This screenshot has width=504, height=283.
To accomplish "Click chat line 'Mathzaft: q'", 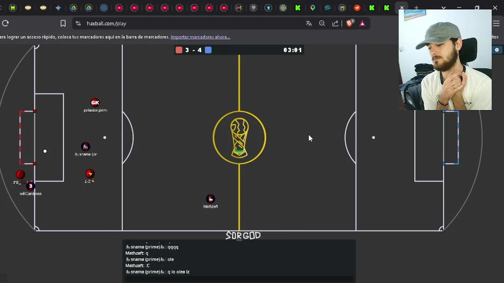I will pyautogui.click(x=137, y=253).
